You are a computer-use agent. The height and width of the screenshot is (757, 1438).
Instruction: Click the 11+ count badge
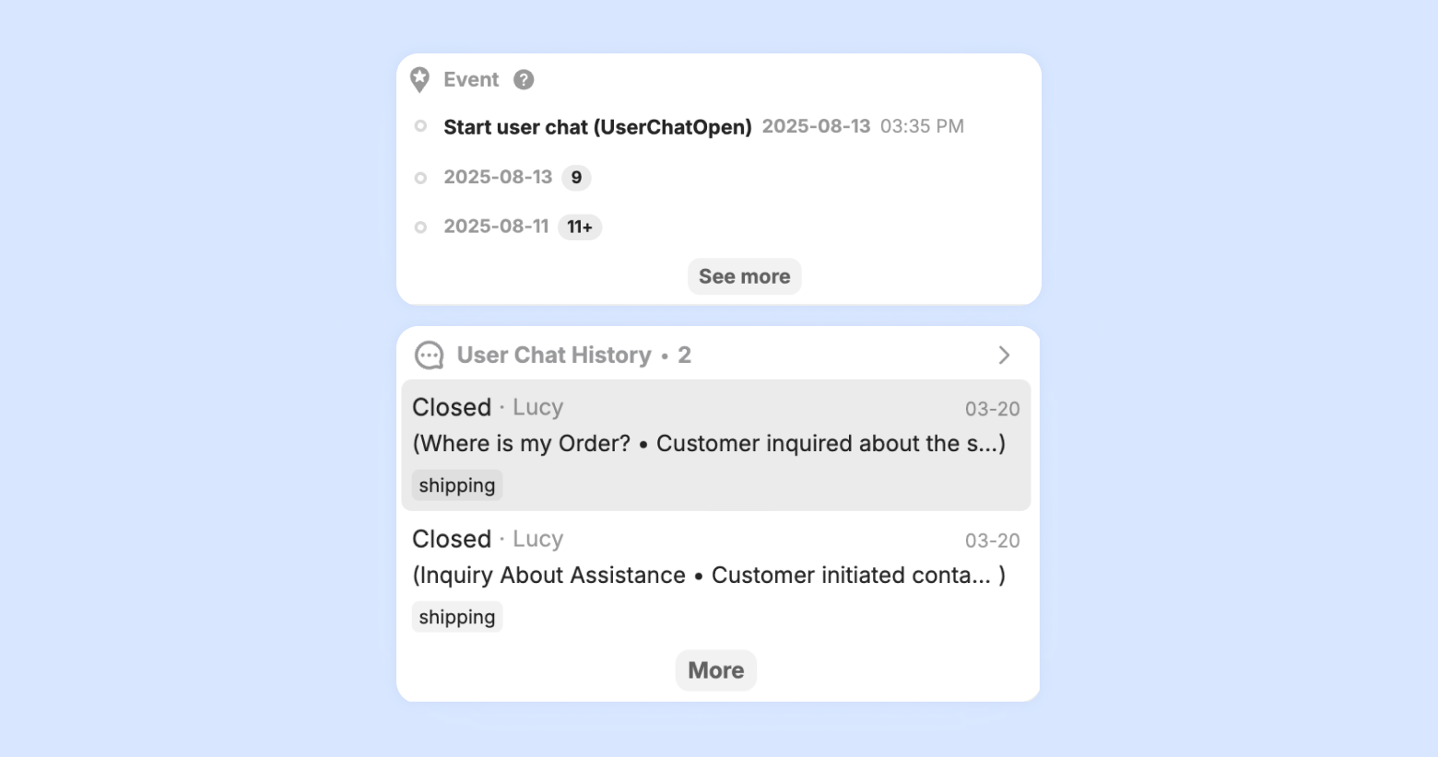point(580,227)
